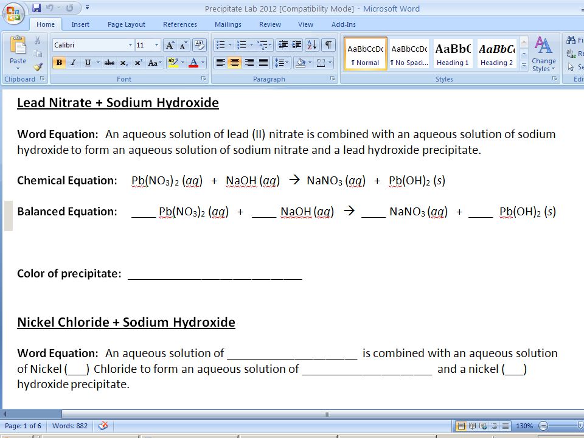Open underline style dropdown arrow
584x438 pixels.
point(98,63)
